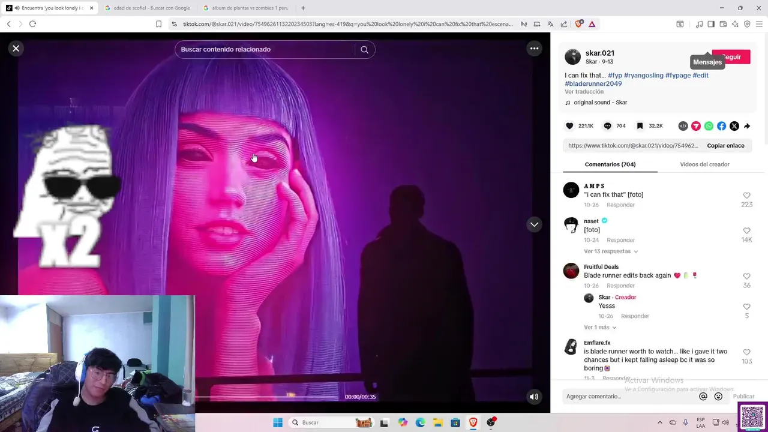Share the video to X

tap(734, 126)
